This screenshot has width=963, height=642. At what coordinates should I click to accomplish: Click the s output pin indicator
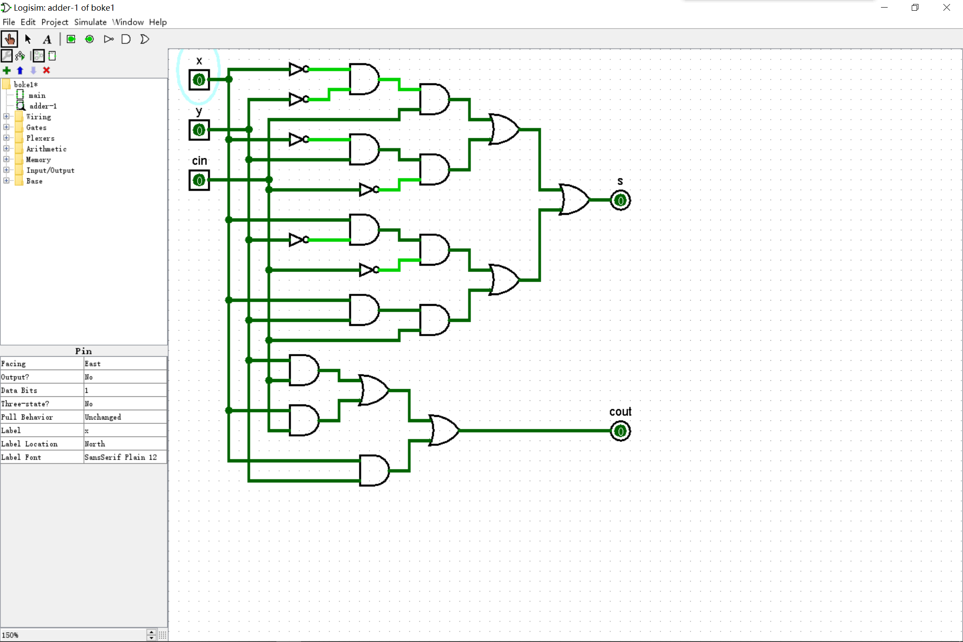click(619, 200)
